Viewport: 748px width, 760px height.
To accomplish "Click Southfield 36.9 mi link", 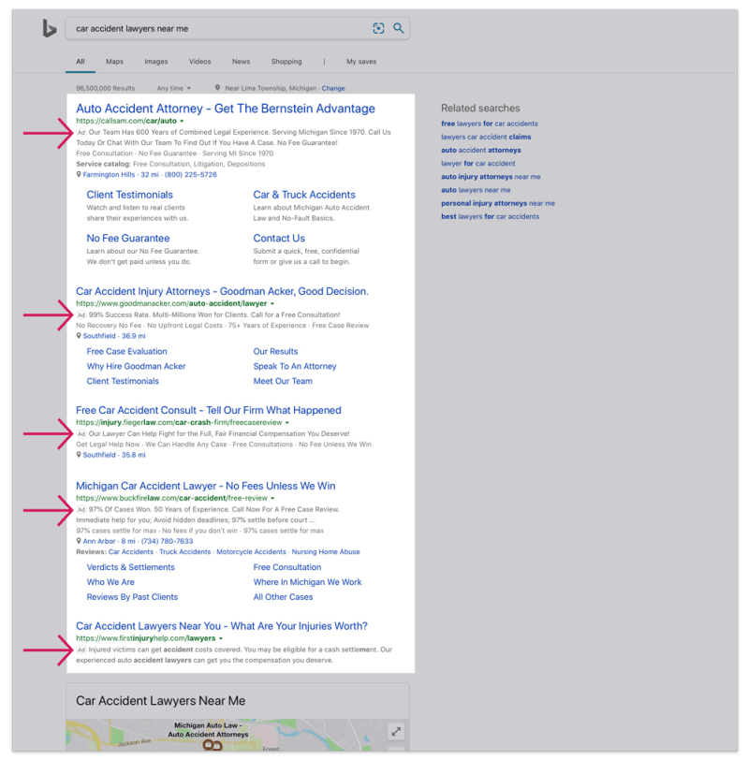I will (114, 336).
